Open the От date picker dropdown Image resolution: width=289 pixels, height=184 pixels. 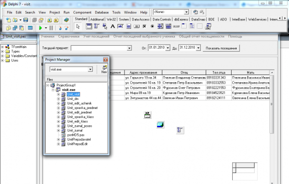pyautogui.click(x=168, y=48)
